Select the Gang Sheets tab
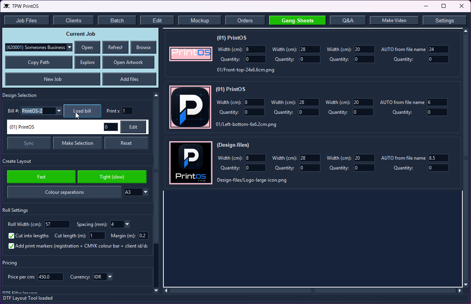471x304 pixels. point(297,20)
